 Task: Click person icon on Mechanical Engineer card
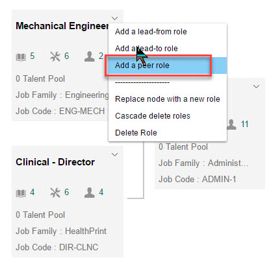point(90,56)
